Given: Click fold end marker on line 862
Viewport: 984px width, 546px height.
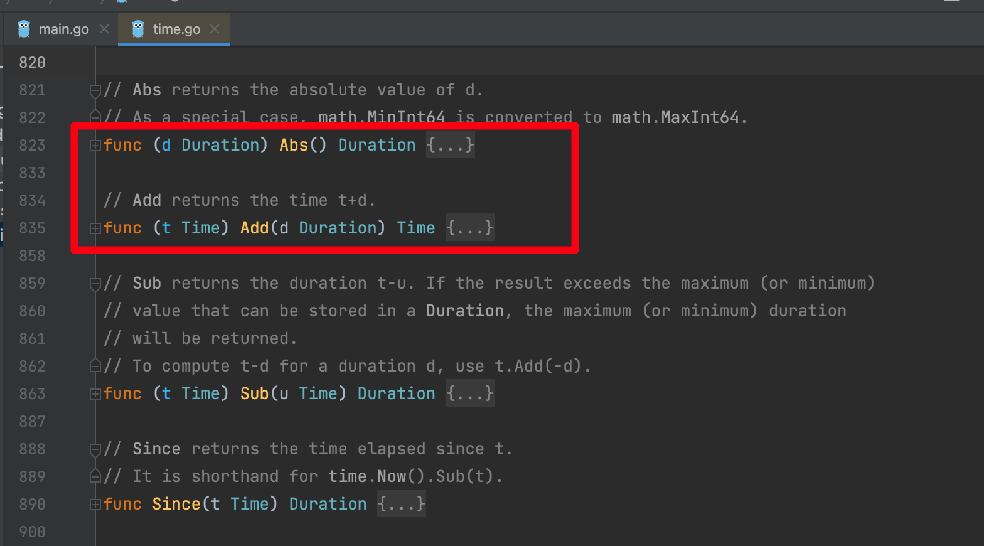Looking at the screenshot, I should pos(95,366).
